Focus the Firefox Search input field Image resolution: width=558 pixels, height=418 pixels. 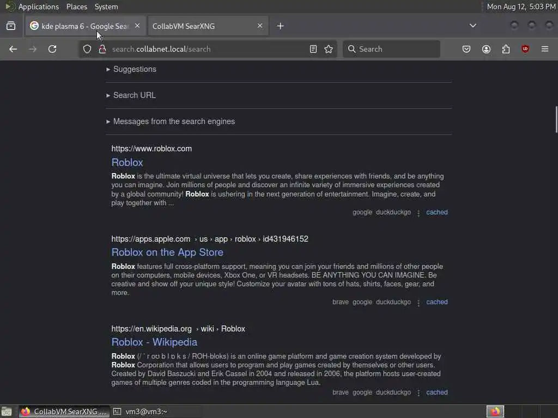pyautogui.click(x=391, y=49)
